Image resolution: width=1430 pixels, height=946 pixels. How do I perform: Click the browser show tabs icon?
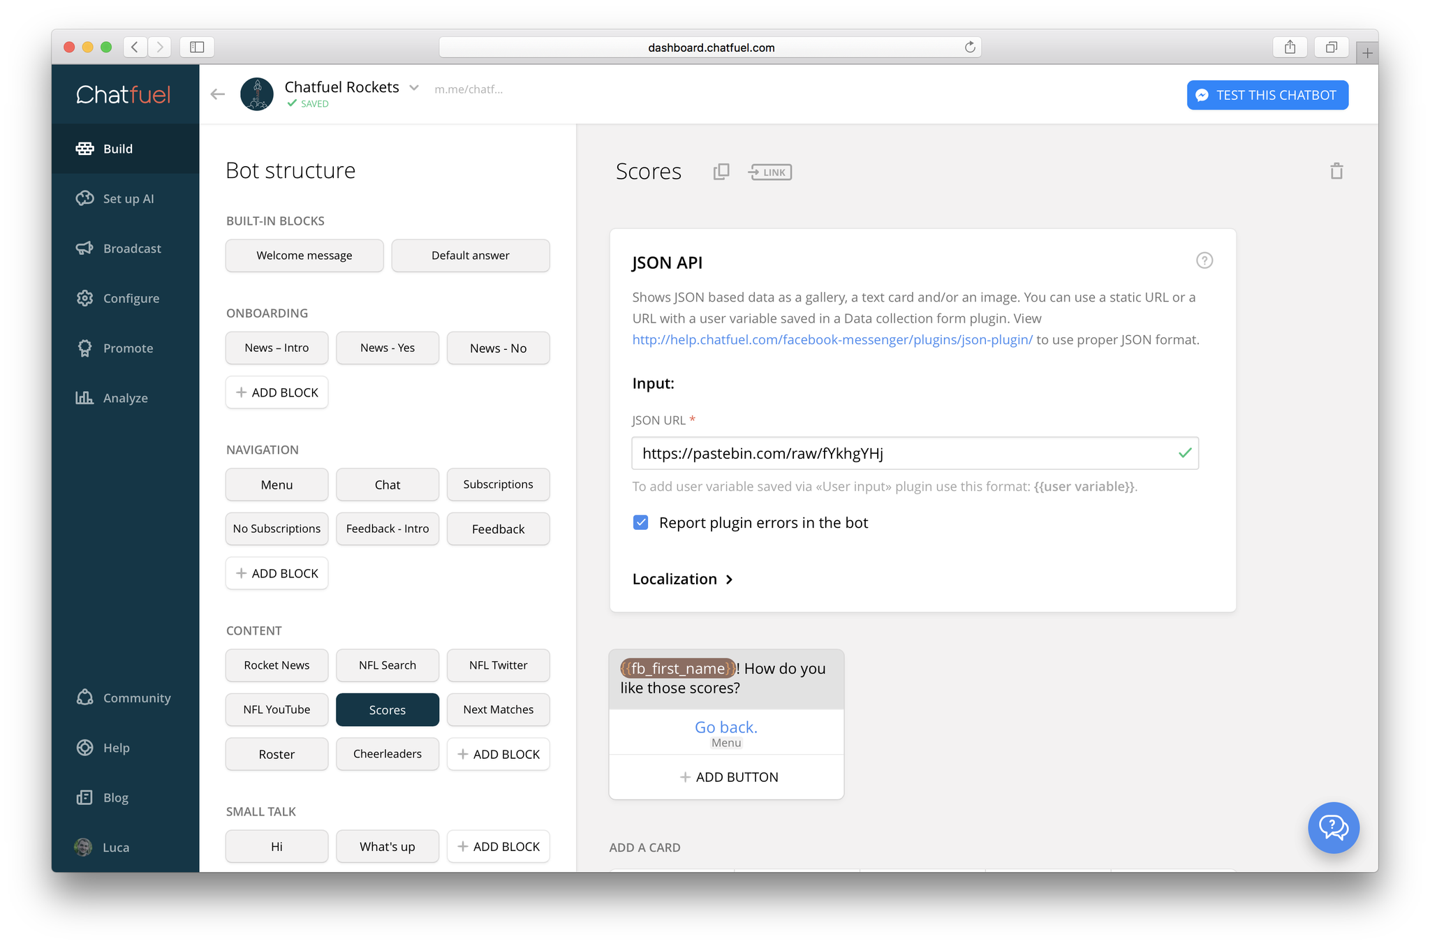click(x=1332, y=47)
